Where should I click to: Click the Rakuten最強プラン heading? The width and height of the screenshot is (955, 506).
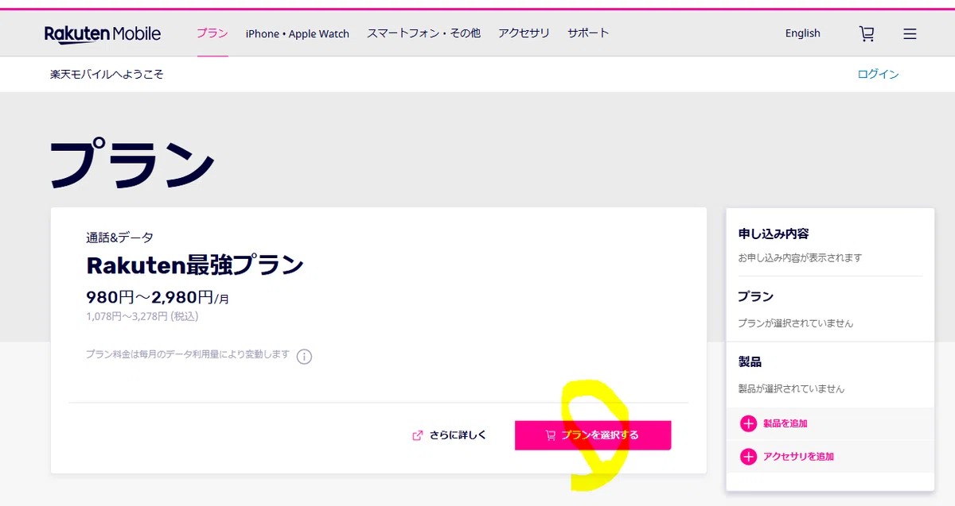coord(195,265)
